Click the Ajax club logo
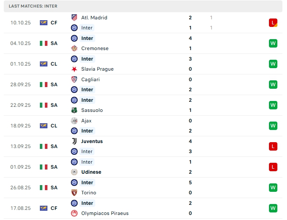Screen dimensions: 287x220 pos(74,121)
